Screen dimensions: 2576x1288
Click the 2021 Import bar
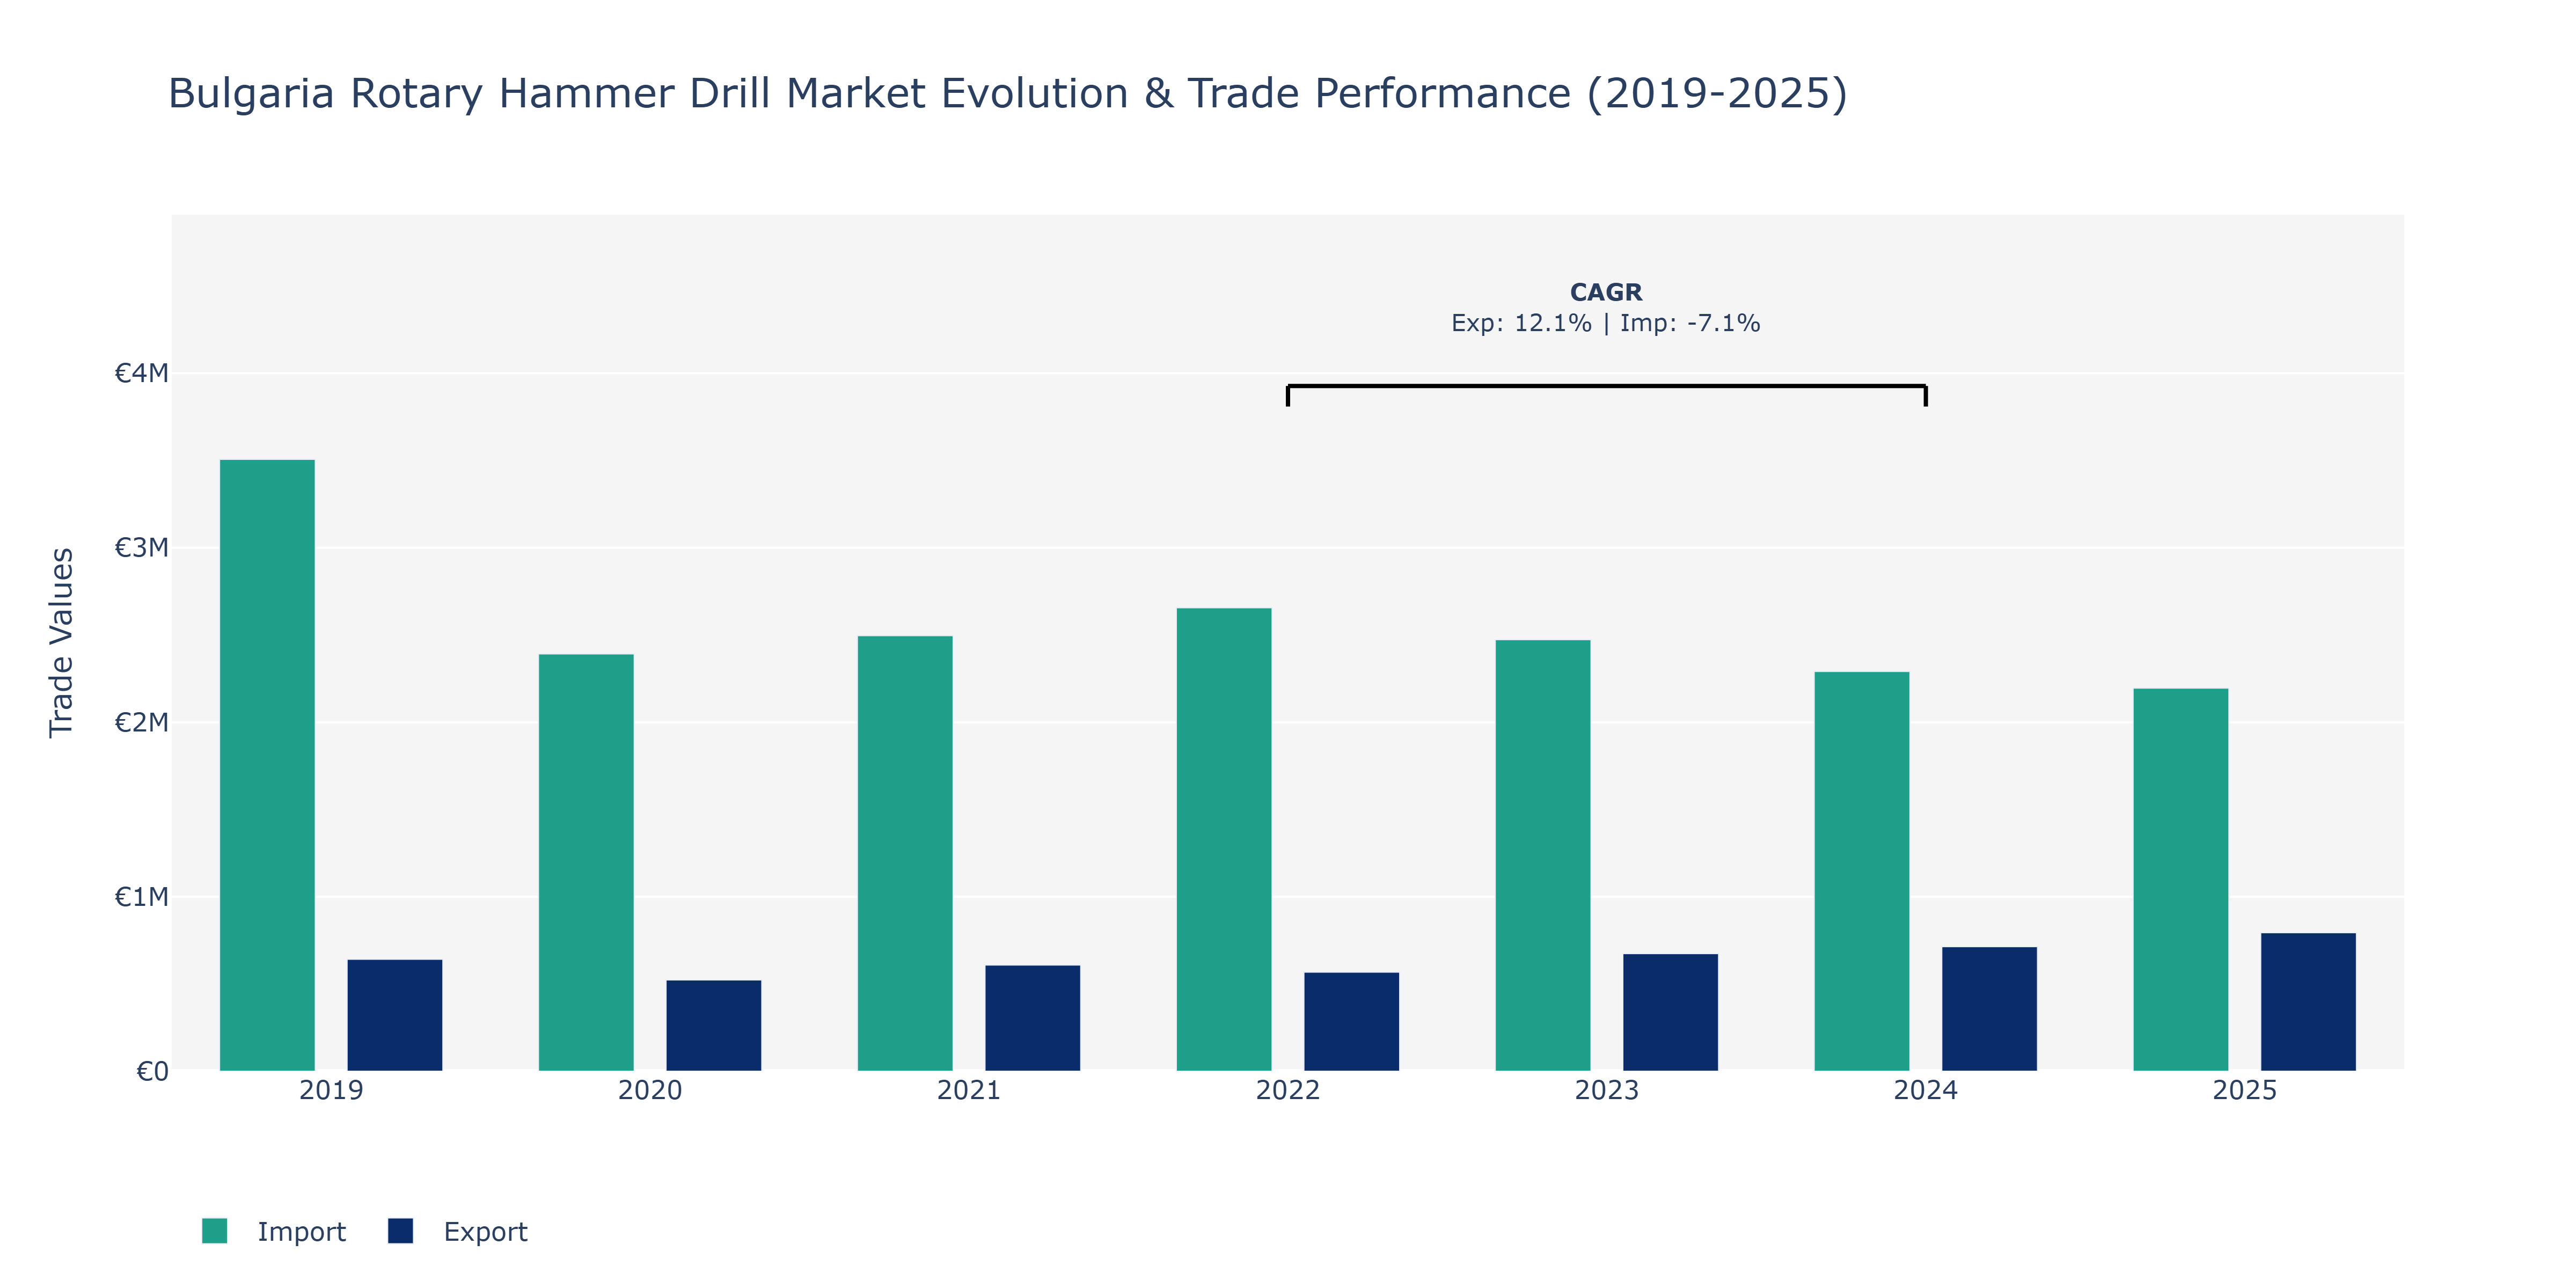click(x=905, y=853)
